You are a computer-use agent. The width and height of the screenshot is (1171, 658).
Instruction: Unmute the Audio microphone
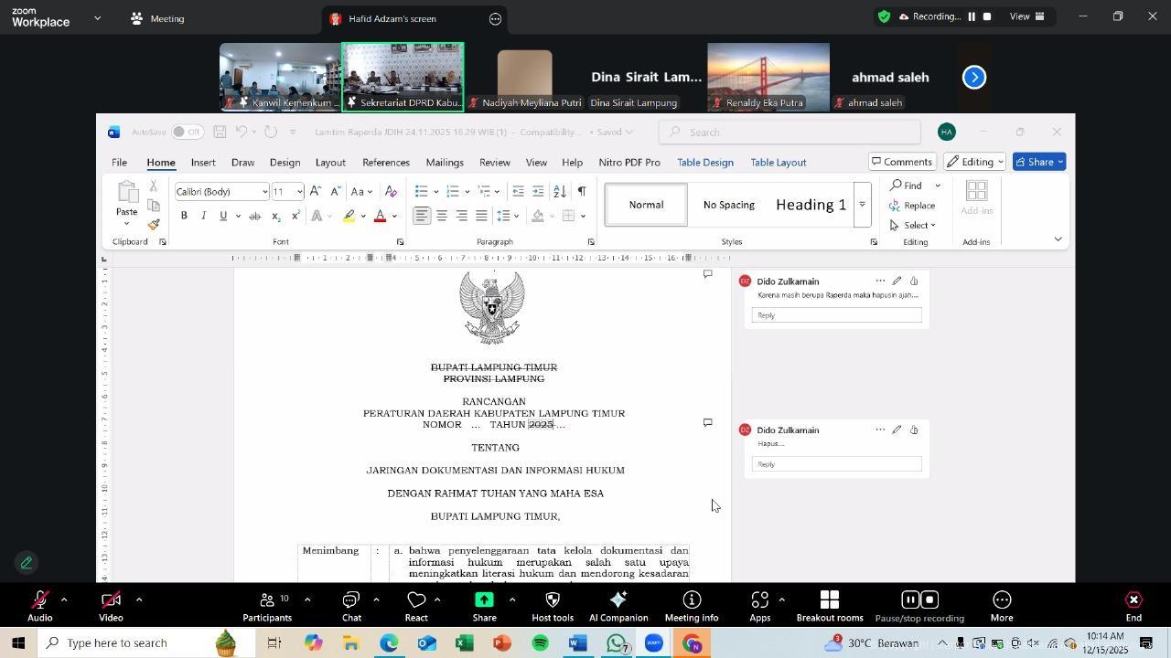[39, 606]
